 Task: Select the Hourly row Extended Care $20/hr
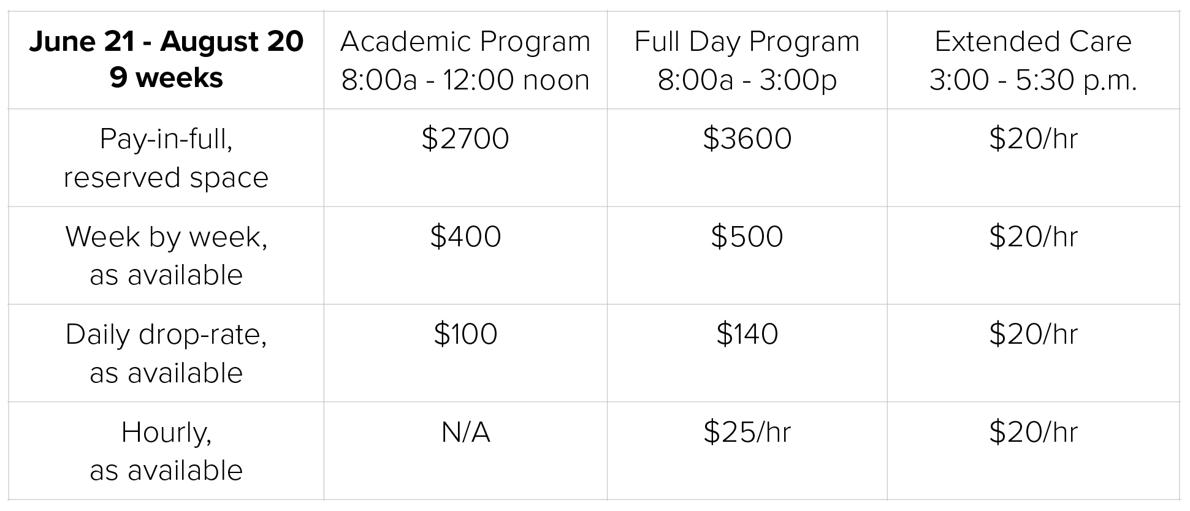[x=1033, y=432]
